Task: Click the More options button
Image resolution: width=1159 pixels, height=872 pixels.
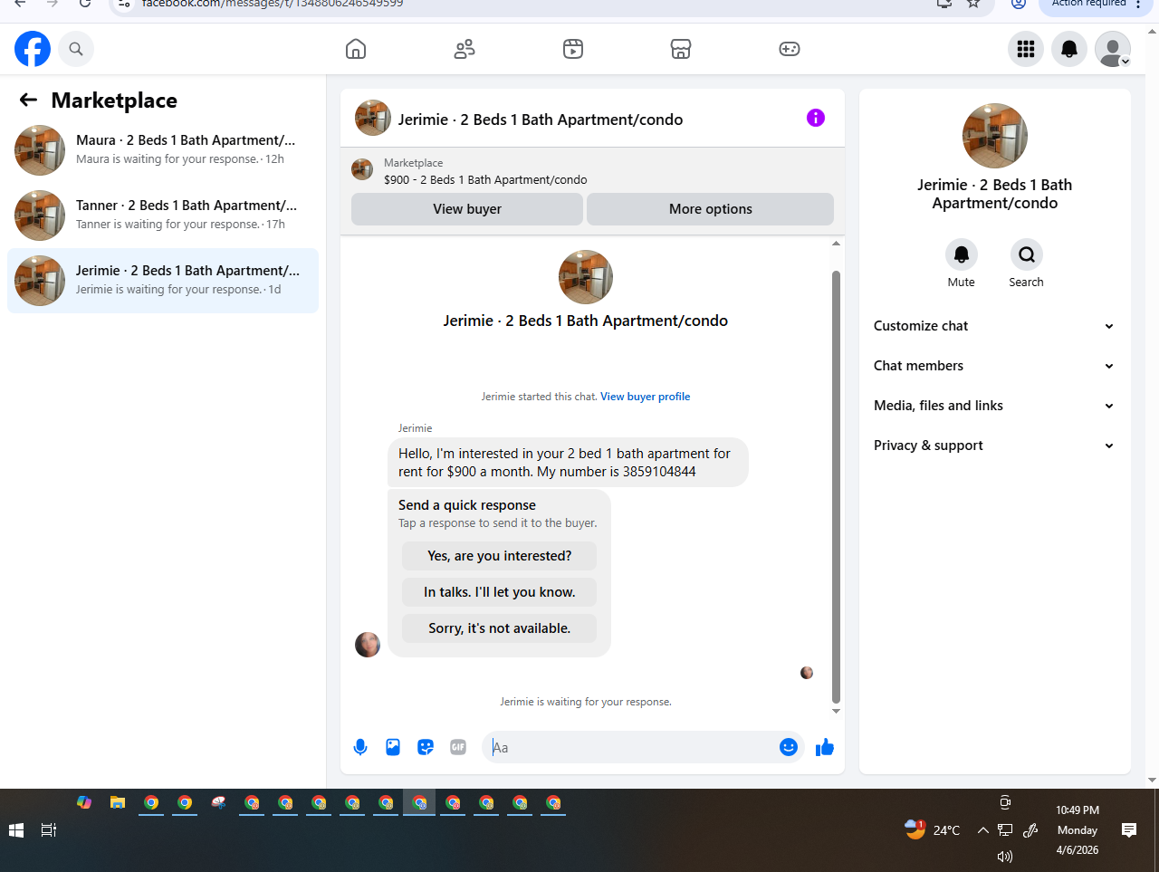Action: click(711, 209)
